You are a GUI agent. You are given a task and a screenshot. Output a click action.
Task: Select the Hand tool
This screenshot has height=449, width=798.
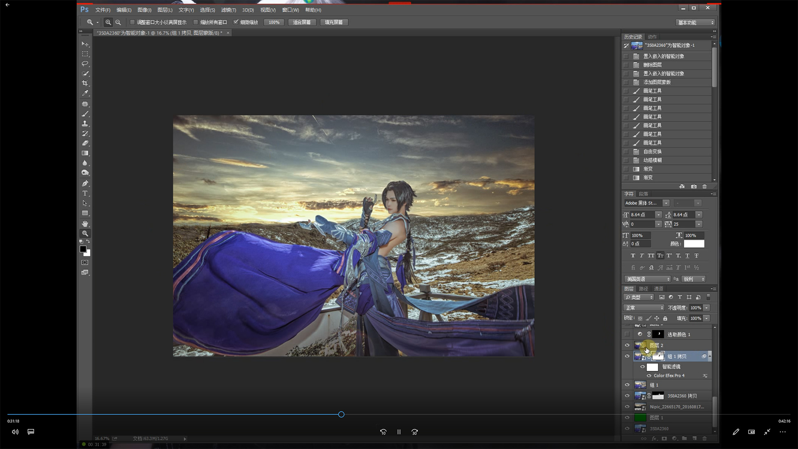click(x=85, y=224)
